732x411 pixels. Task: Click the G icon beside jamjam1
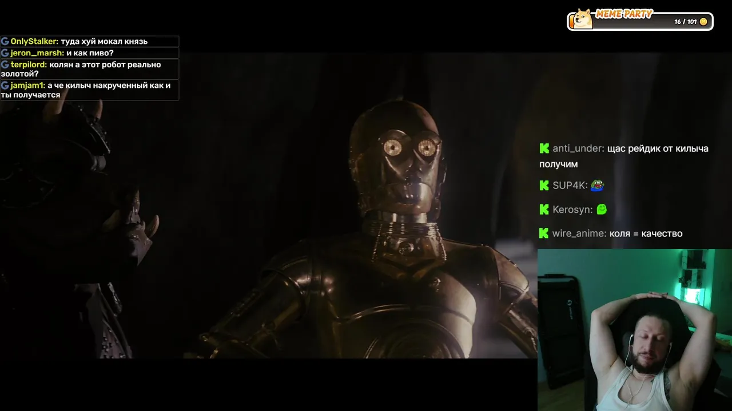tap(5, 86)
